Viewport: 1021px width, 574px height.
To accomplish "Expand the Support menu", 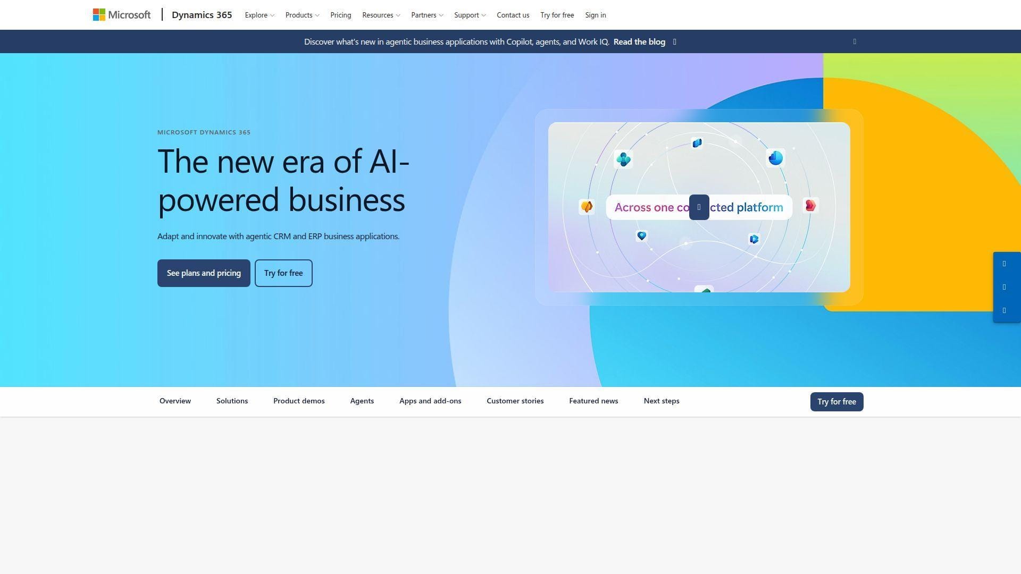I will click(470, 15).
